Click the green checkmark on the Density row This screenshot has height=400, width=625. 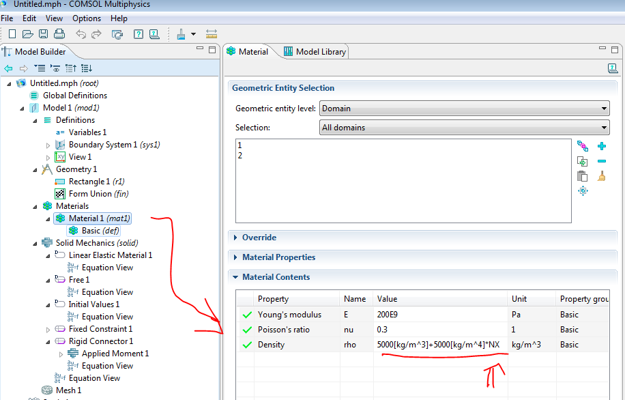point(247,345)
